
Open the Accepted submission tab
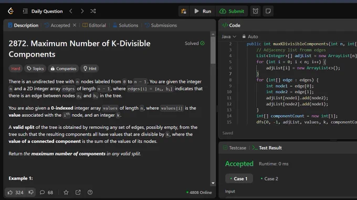pyautogui.click(x=57, y=25)
